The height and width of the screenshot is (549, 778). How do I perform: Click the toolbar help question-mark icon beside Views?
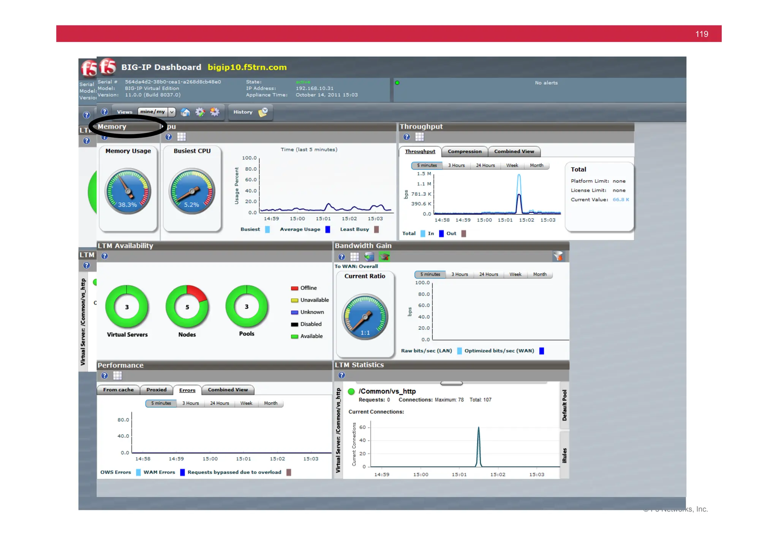[104, 112]
